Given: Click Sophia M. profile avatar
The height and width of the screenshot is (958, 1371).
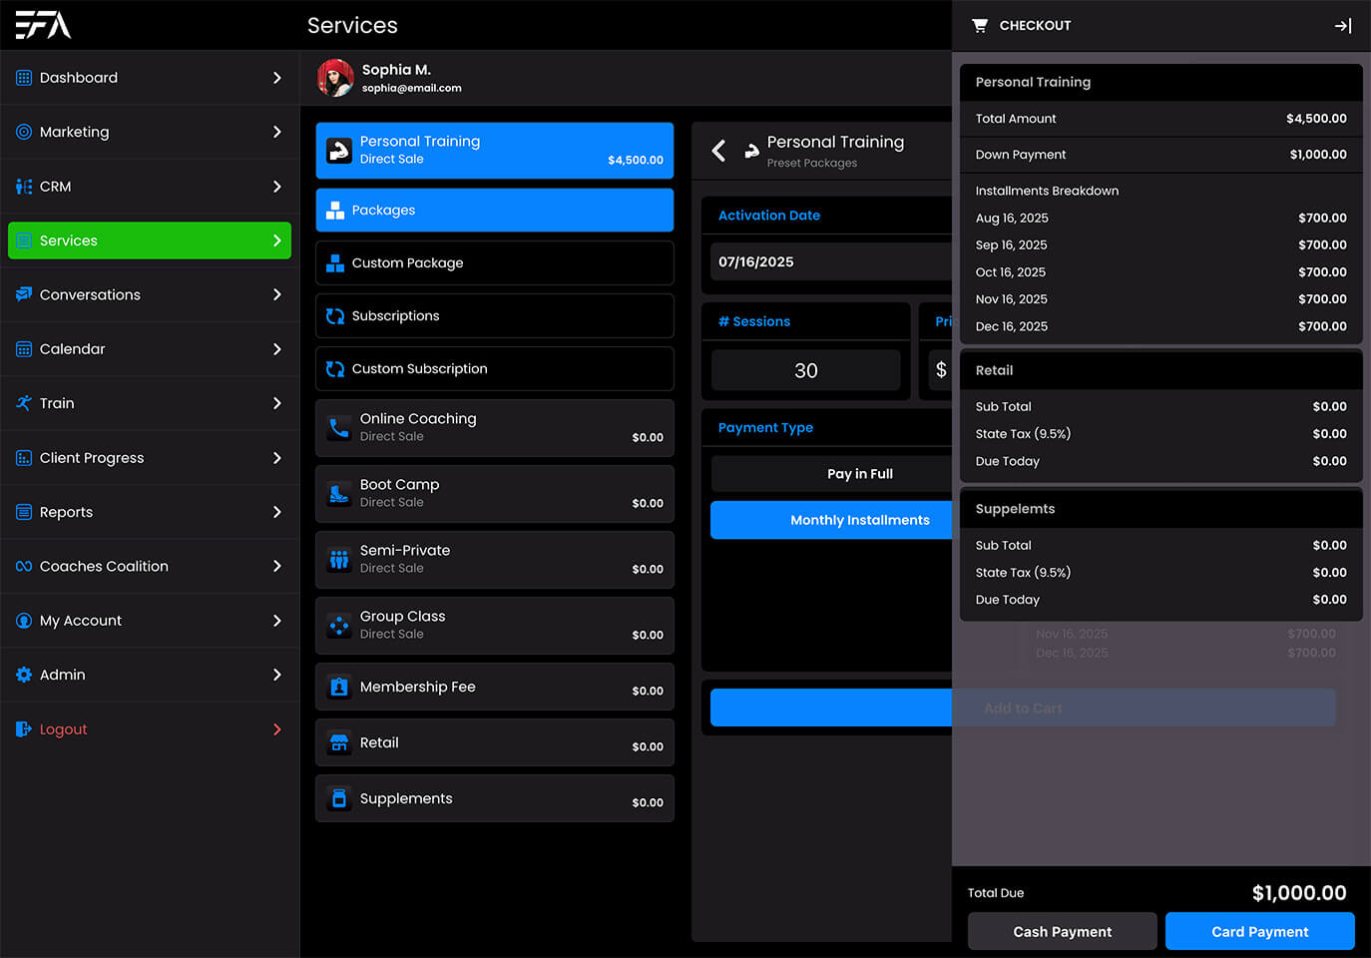Looking at the screenshot, I should 335,78.
